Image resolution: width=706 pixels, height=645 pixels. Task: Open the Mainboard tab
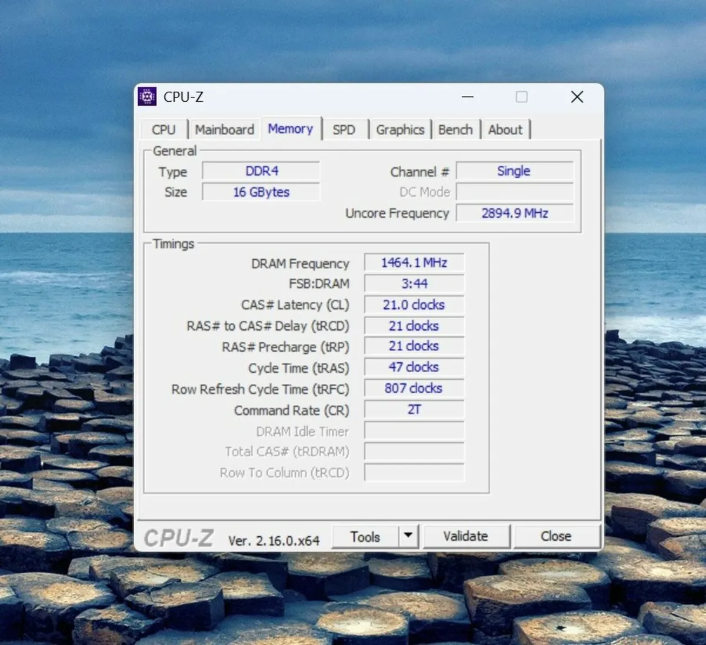point(224,129)
